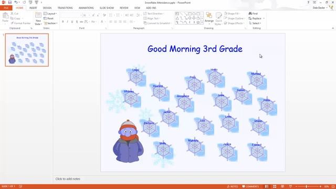Open the Select dropdown in Editing
This screenshot has height=189, width=336.
click(255, 23)
